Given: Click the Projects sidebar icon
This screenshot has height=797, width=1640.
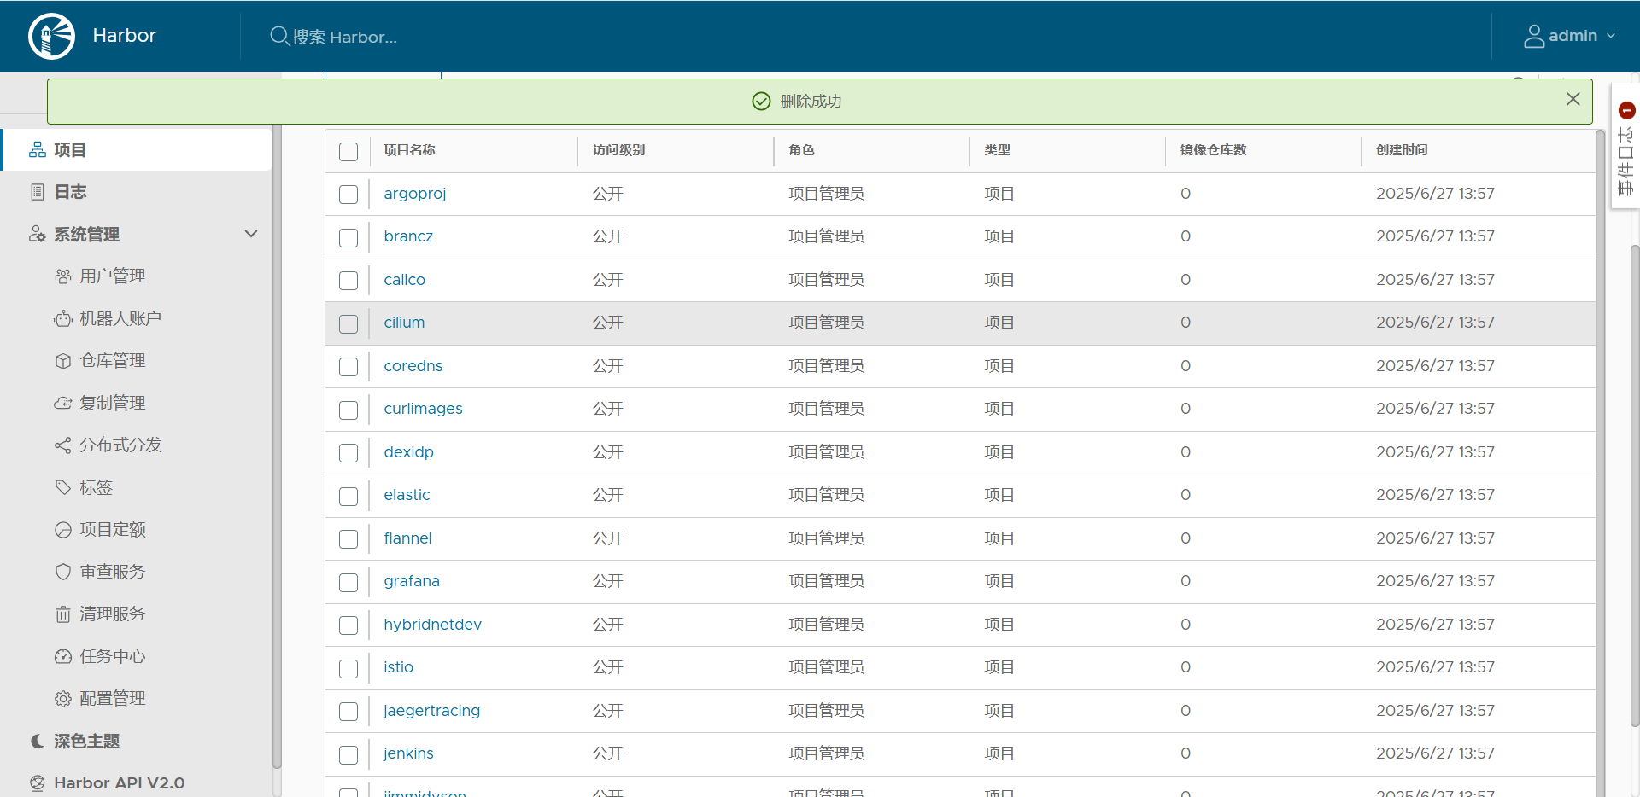Looking at the screenshot, I should (38, 150).
